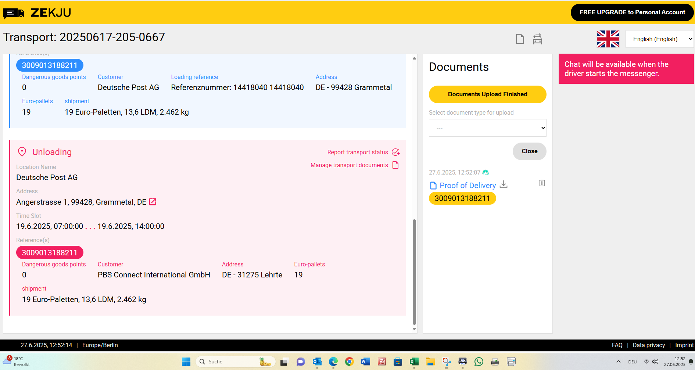Open the Teams chat taskbar icon
Viewport: 695px width, 370px height.
coord(301,362)
